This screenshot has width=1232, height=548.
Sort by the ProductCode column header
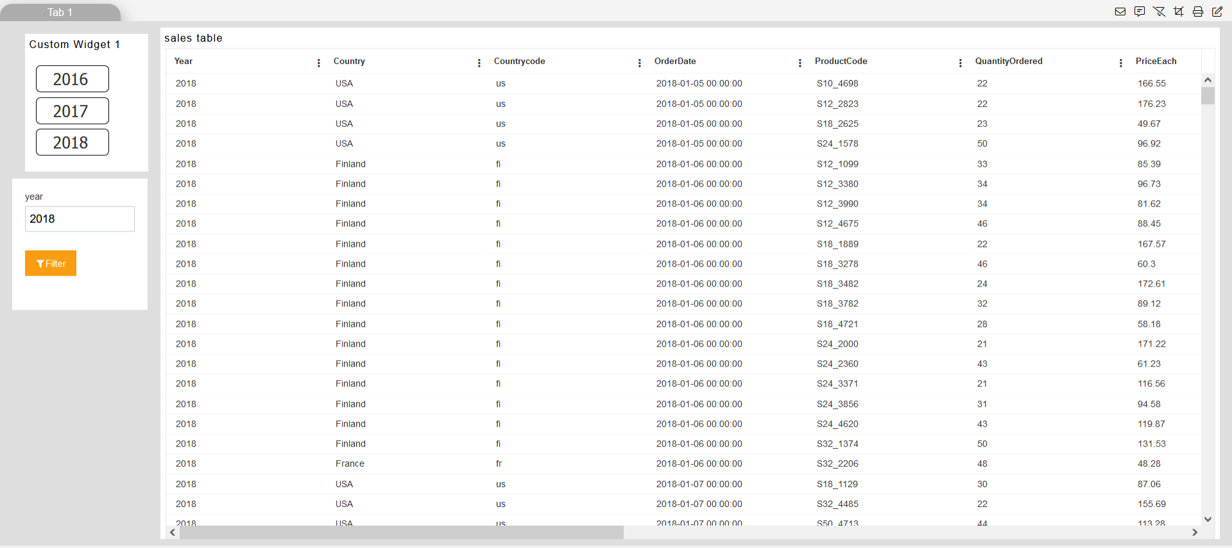(x=841, y=61)
